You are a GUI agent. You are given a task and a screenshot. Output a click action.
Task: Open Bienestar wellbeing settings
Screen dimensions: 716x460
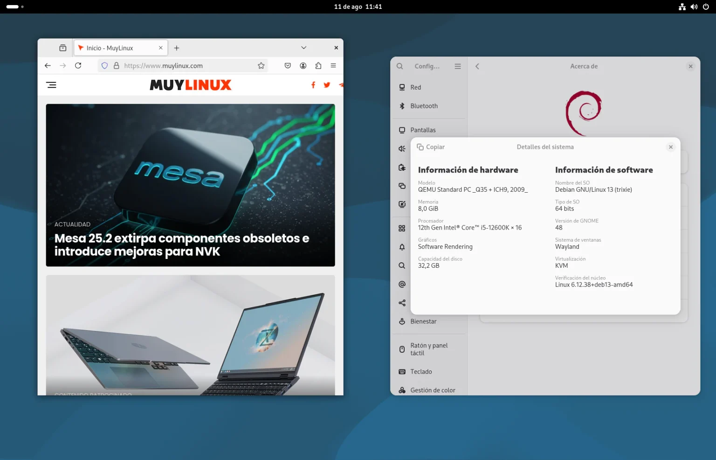429,321
